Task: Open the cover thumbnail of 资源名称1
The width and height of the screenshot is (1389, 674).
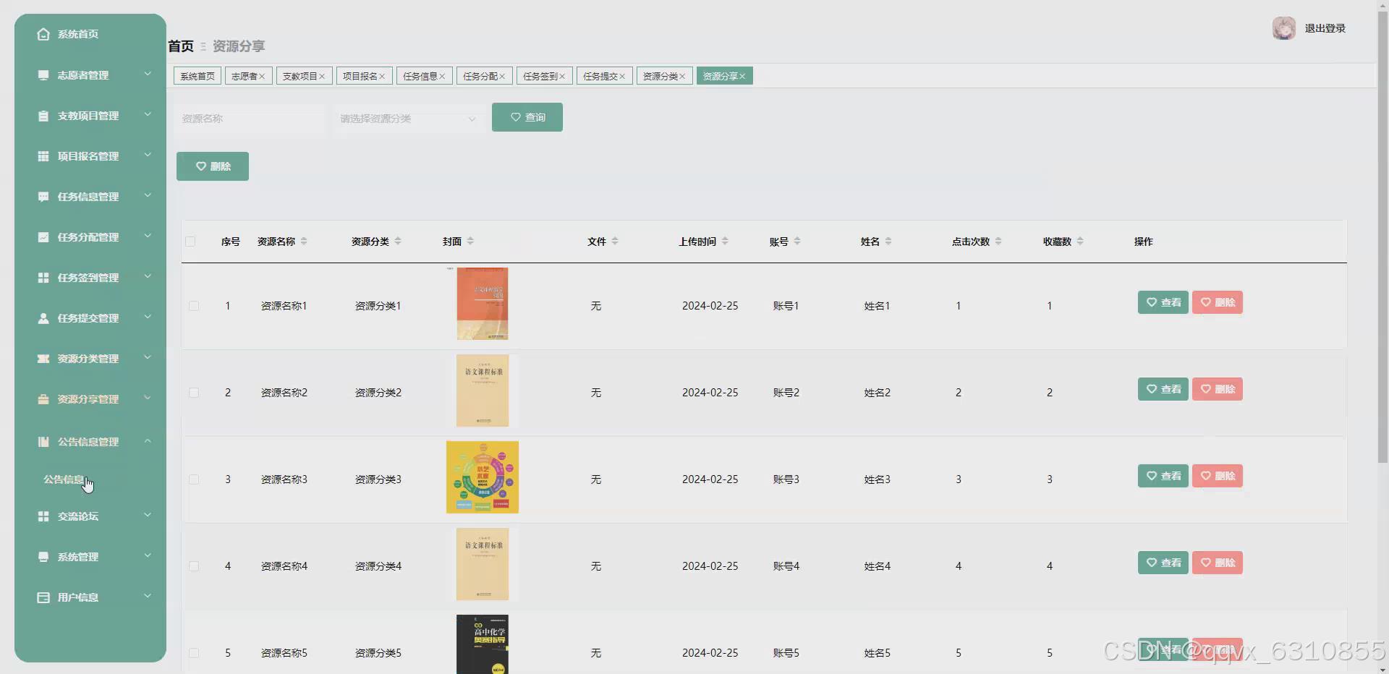Action: pos(483,304)
